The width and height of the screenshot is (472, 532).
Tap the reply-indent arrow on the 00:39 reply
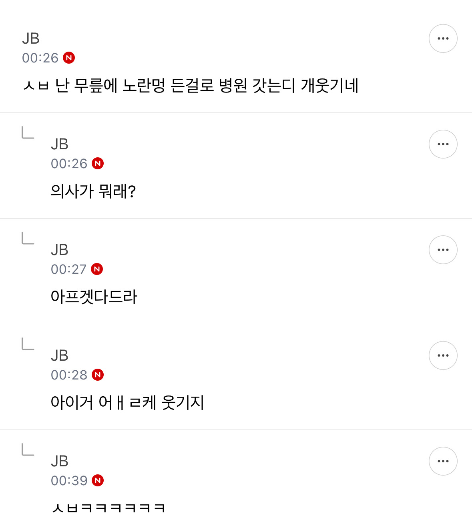(28, 450)
